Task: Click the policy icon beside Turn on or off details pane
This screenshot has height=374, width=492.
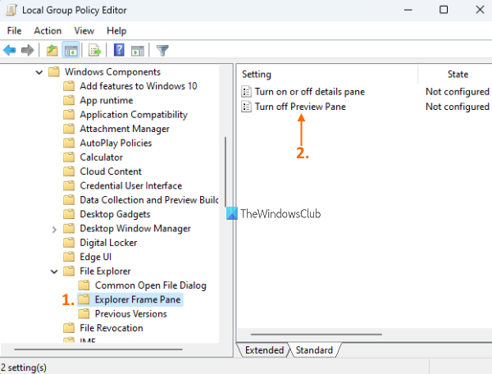Action: point(246,92)
